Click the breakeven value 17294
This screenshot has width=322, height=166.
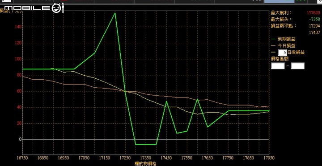click(314, 26)
